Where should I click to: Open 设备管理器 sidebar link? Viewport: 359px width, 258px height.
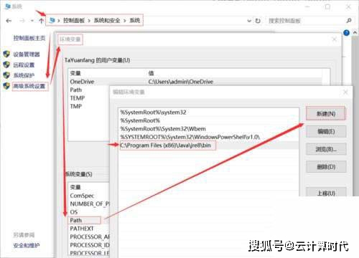coord(27,54)
